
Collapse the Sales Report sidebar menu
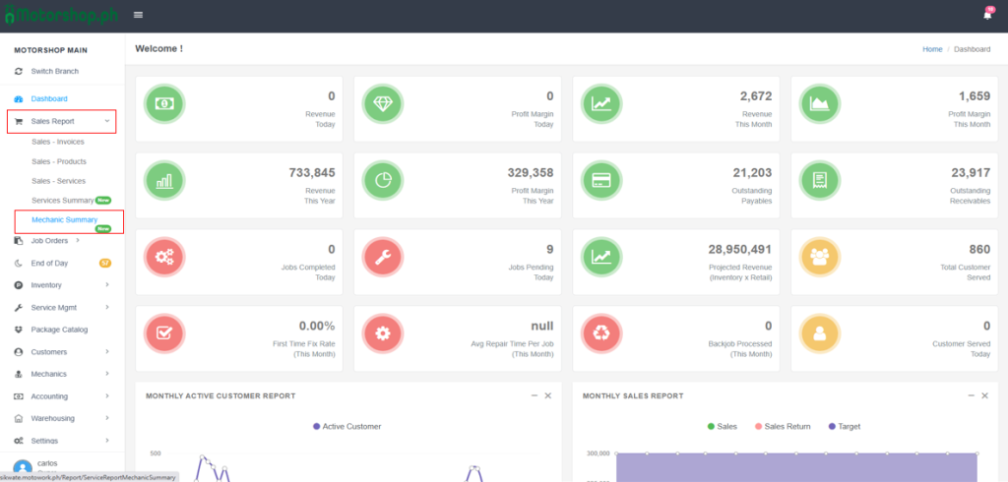(x=61, y=121)
